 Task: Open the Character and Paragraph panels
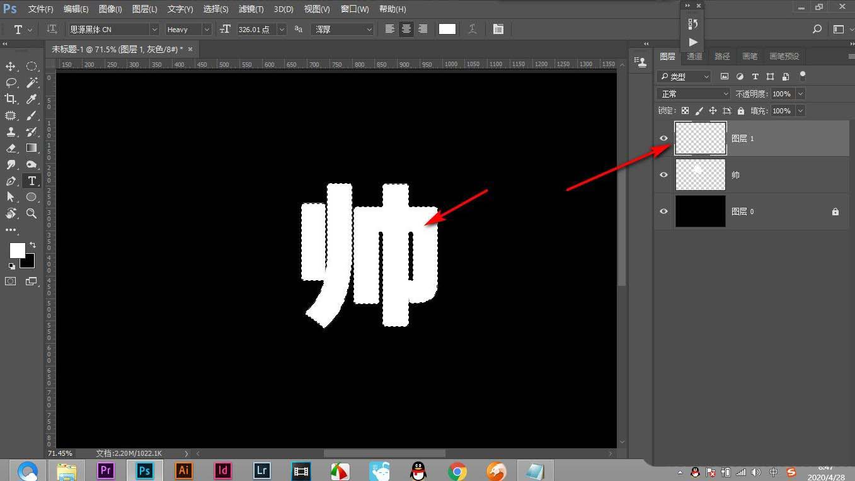pos(498,29)
